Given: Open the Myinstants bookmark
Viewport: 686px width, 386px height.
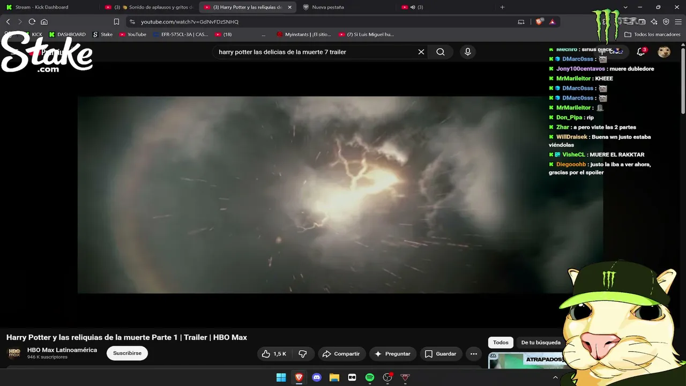Looking at the screenshot, I should (304, 34).
